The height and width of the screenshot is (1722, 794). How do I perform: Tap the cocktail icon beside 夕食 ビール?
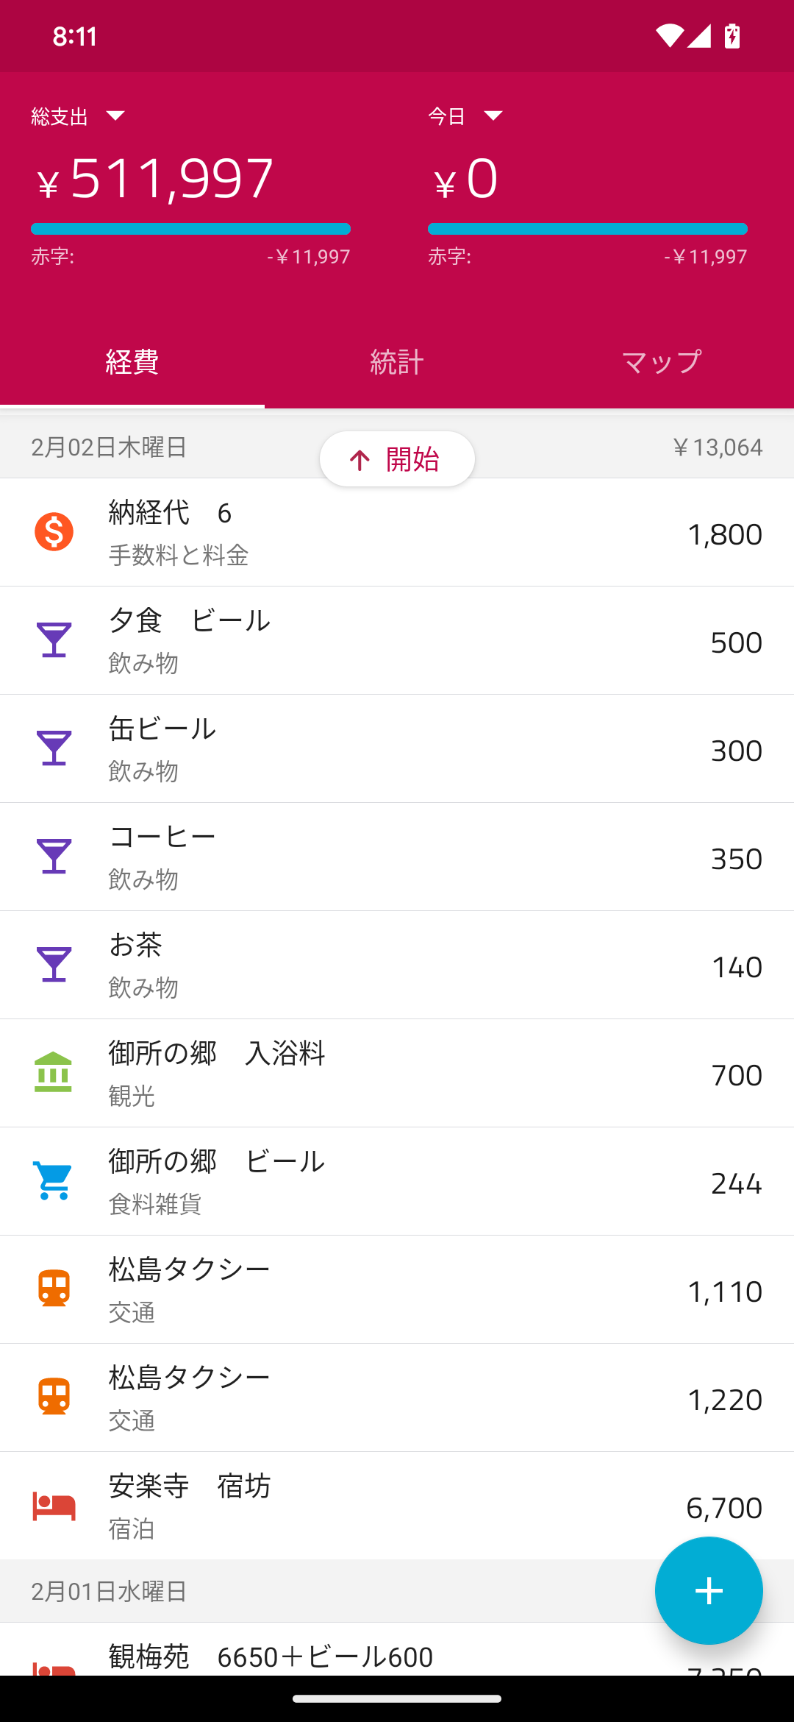[54, 639]
